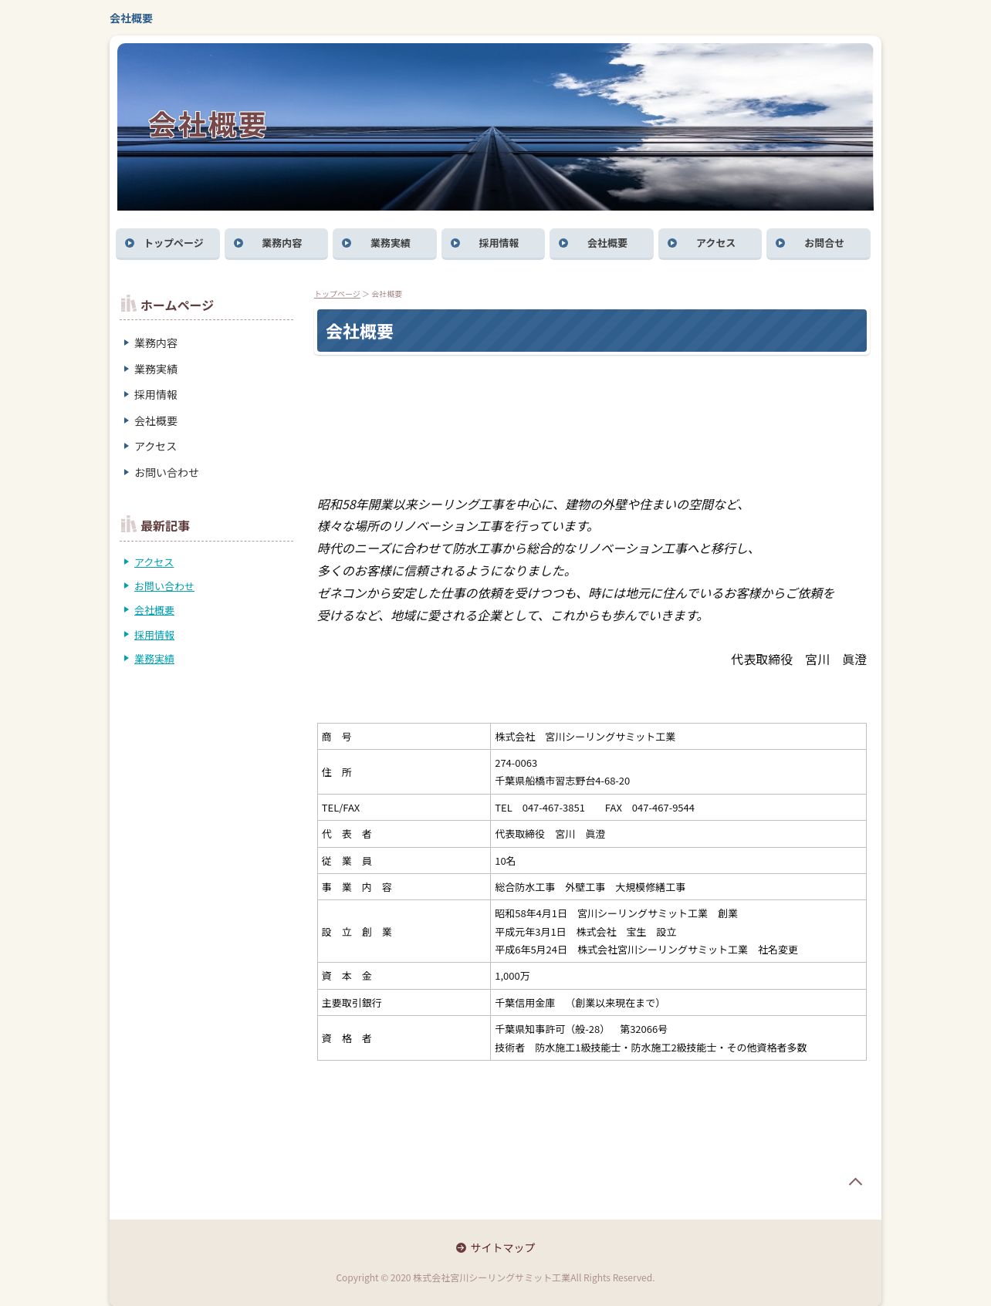Image resolution: width=991 pixels, height=1306 pixels.
Task: Open お問合せ in the navigation bar
Action: 818,243
